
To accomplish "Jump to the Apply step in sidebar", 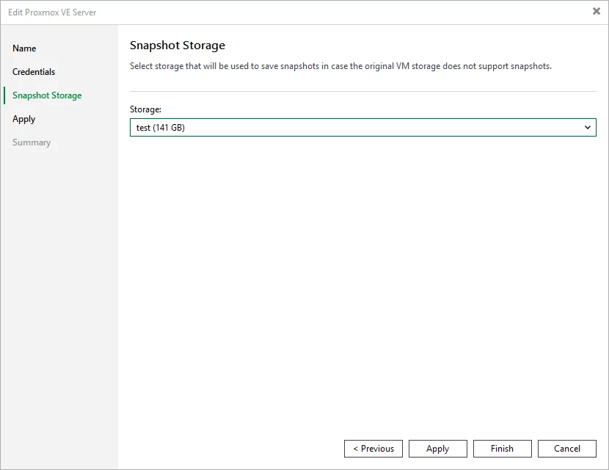I will click(x=23, y=119).
